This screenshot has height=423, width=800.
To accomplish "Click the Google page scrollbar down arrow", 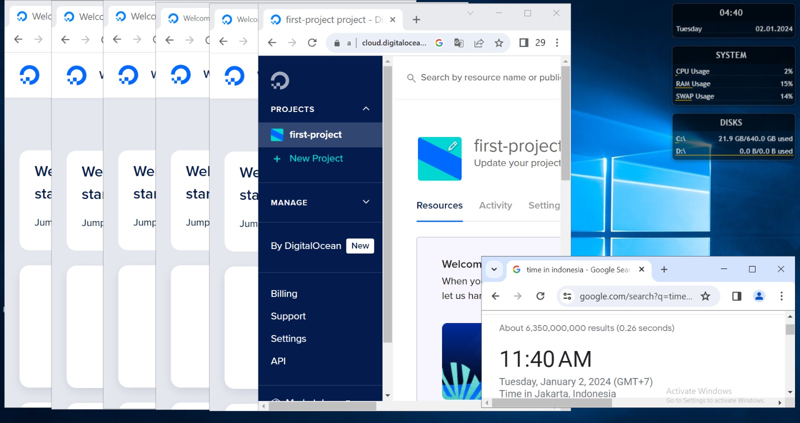I will point(790,392).
